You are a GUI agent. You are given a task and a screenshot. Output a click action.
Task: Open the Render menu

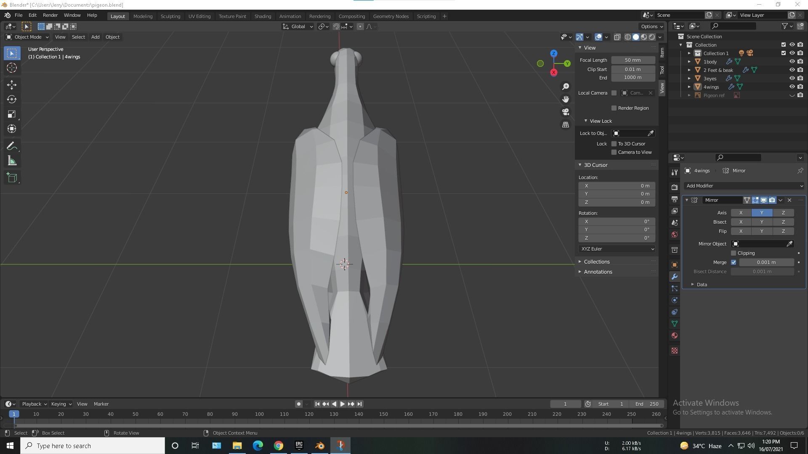(x=50, y=15)
